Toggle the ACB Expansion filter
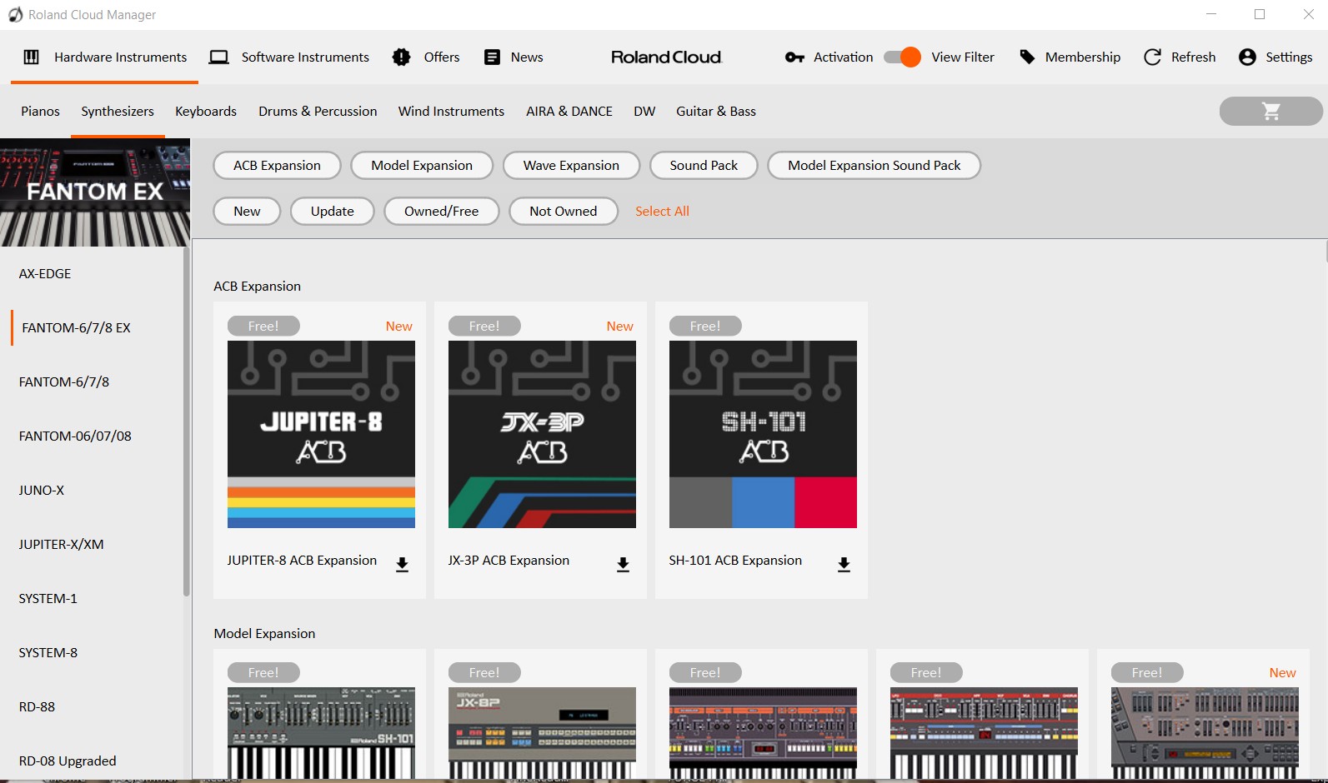This screenshot has height=783, width=1328. tap(277, 165)
